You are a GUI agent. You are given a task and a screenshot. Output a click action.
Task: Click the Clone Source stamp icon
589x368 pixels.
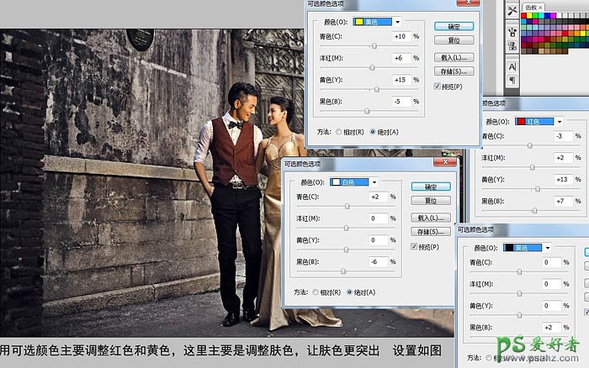(512, 48)
